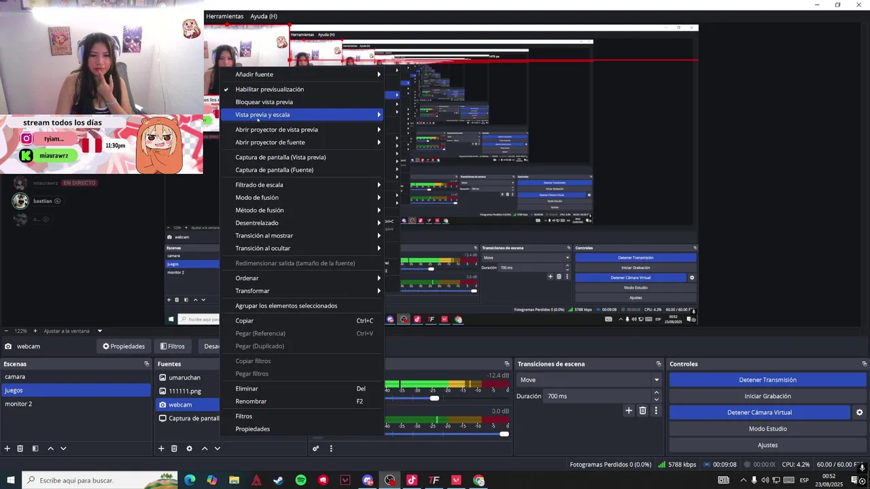
Task: Zoom in preview with plus icon
Action: click(36, 331)
